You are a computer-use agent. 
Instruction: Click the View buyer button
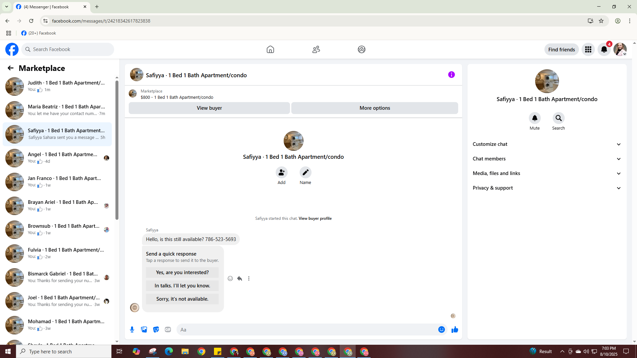point(209,108)
